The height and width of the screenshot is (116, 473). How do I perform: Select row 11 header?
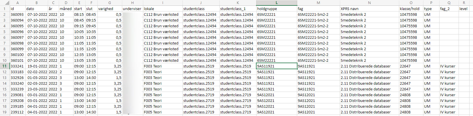pos(4,66)
